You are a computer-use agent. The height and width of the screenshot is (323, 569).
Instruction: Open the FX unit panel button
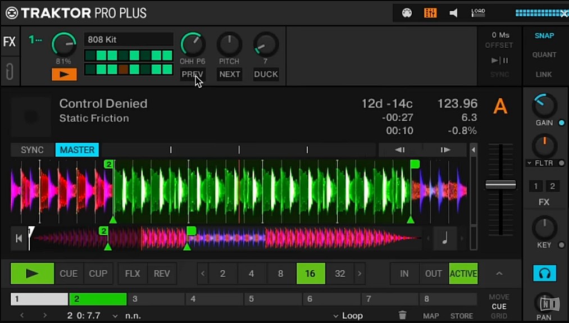point(10,42)
